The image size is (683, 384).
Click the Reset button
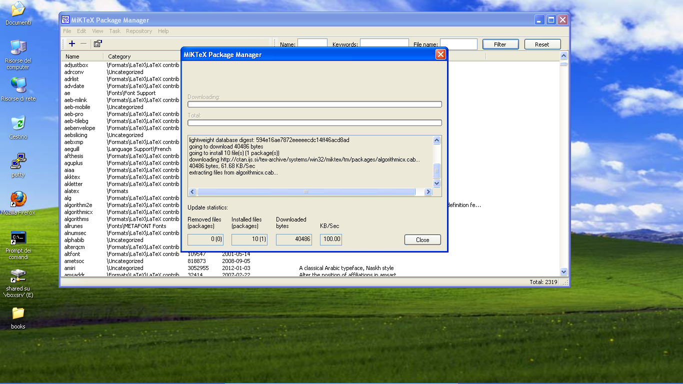pos(542,44)
